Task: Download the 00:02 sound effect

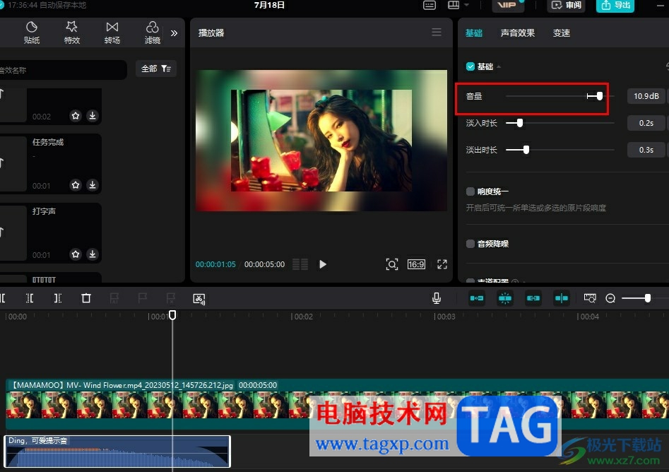Action: 92,116
